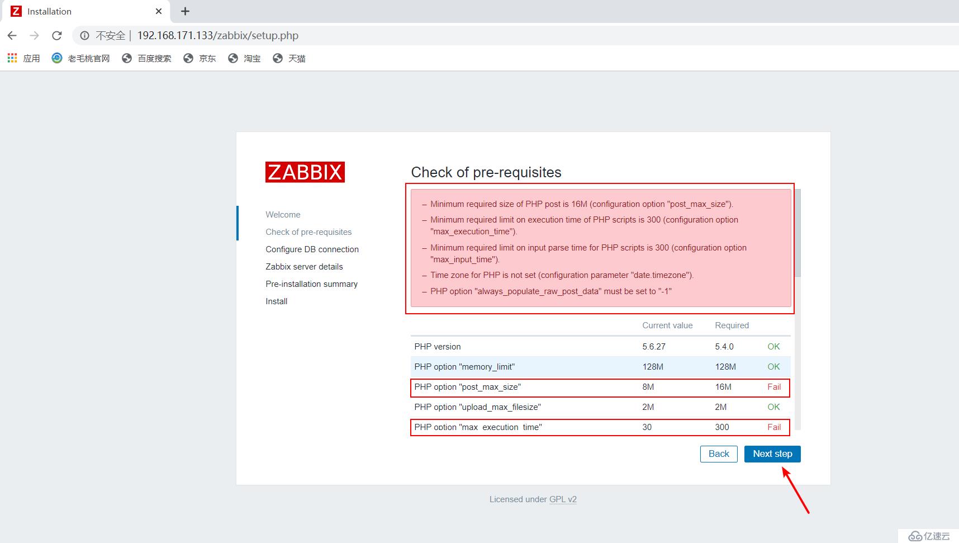Open the 天猫 bookmark
The image size is (959, 543).
click(289, 58)
